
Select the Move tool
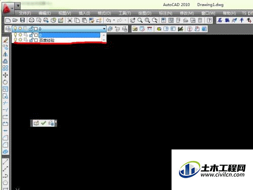[6, 75]
